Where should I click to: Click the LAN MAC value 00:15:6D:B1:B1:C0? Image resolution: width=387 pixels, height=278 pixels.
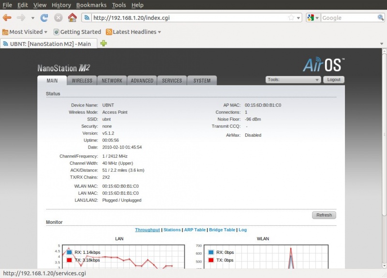pos(120,193)
